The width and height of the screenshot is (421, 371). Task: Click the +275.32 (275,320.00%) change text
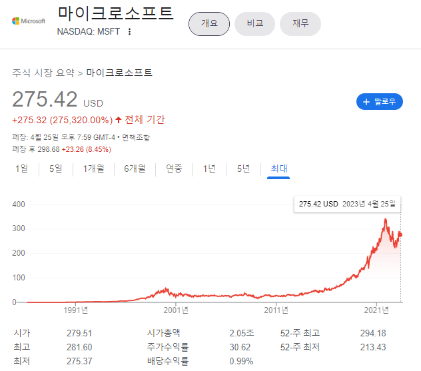63,120
